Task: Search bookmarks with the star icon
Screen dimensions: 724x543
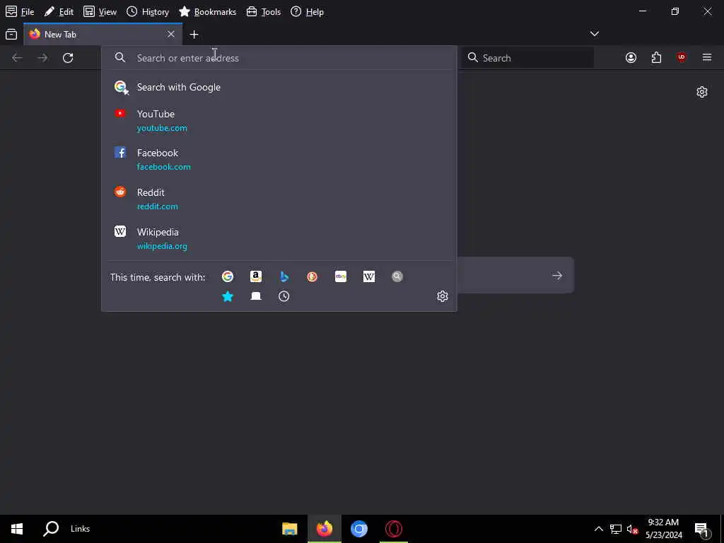Action: coord(228,296)
